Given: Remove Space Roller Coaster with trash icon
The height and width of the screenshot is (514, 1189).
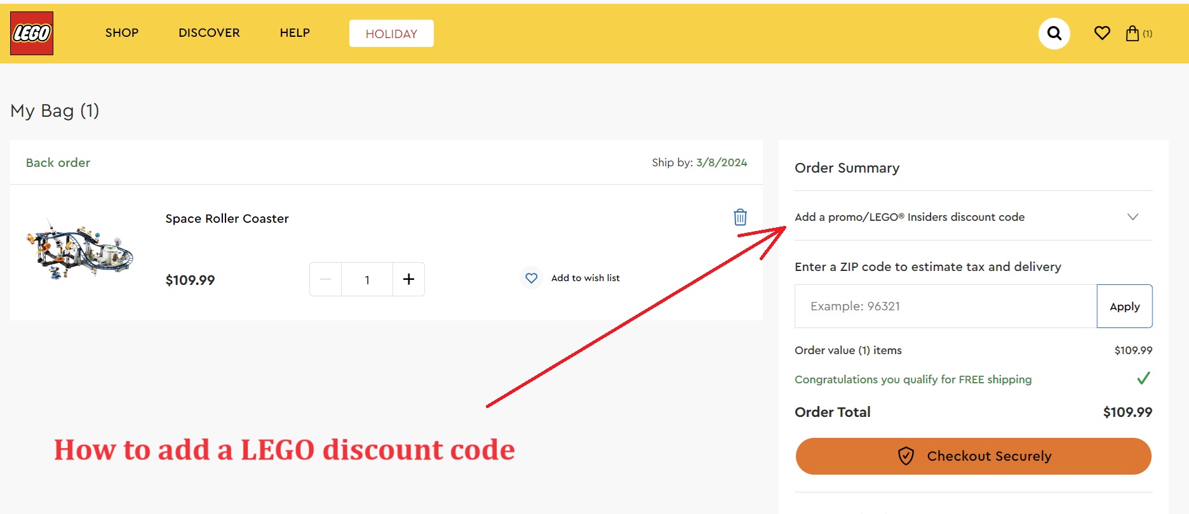Looking at the screenshot, I should tap(739, 217).
